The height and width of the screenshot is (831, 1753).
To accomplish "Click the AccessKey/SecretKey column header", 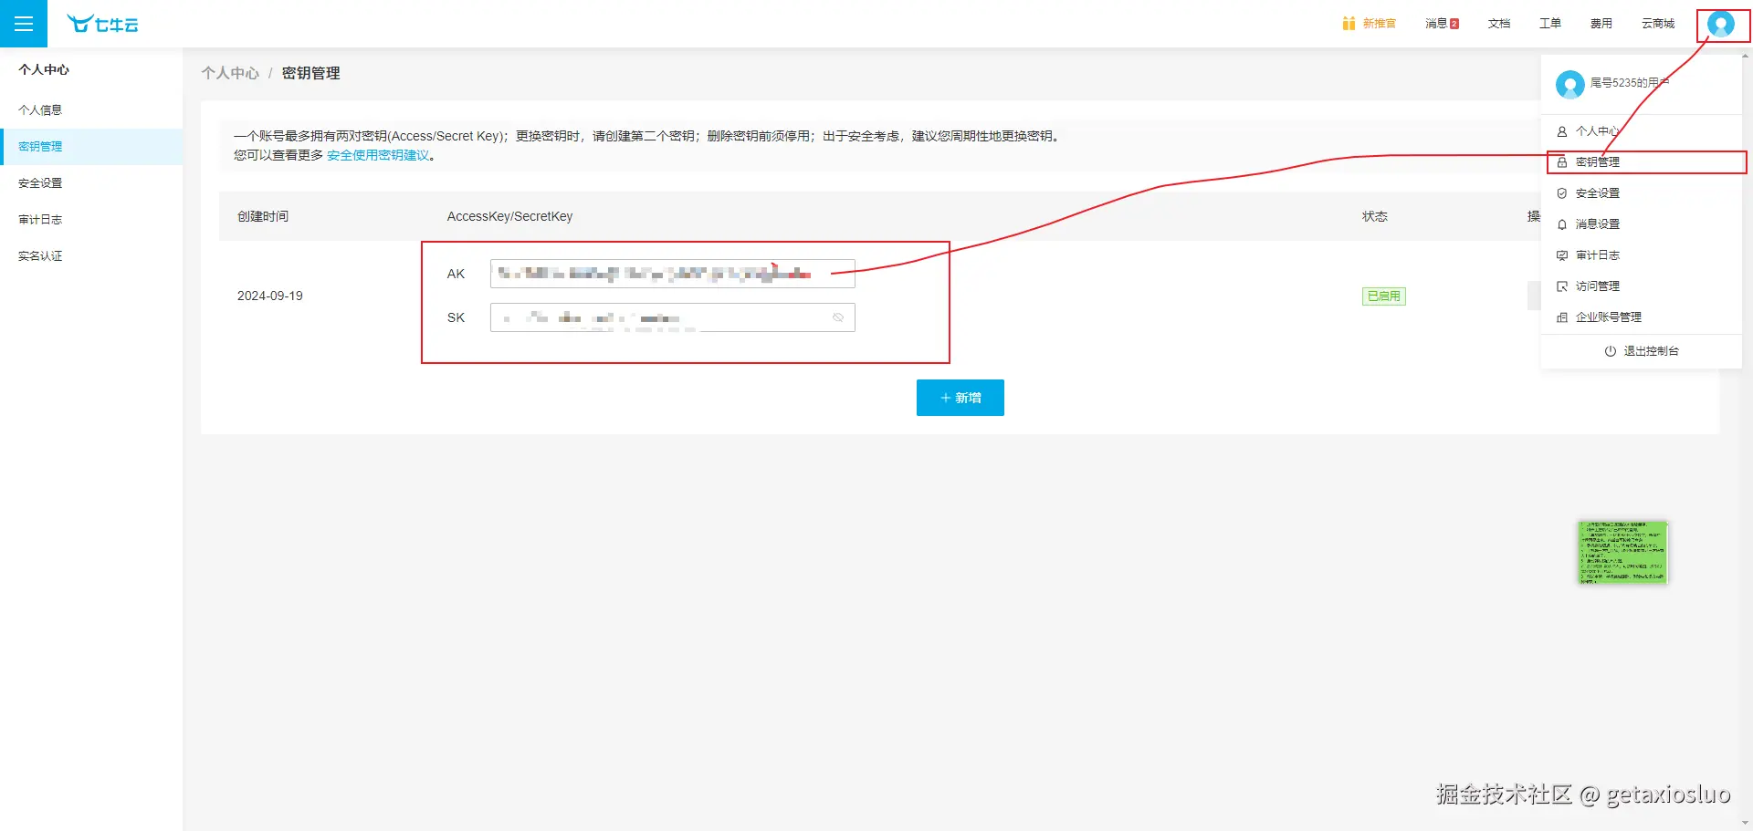I will pyautogui.click(x=509, y=216).
